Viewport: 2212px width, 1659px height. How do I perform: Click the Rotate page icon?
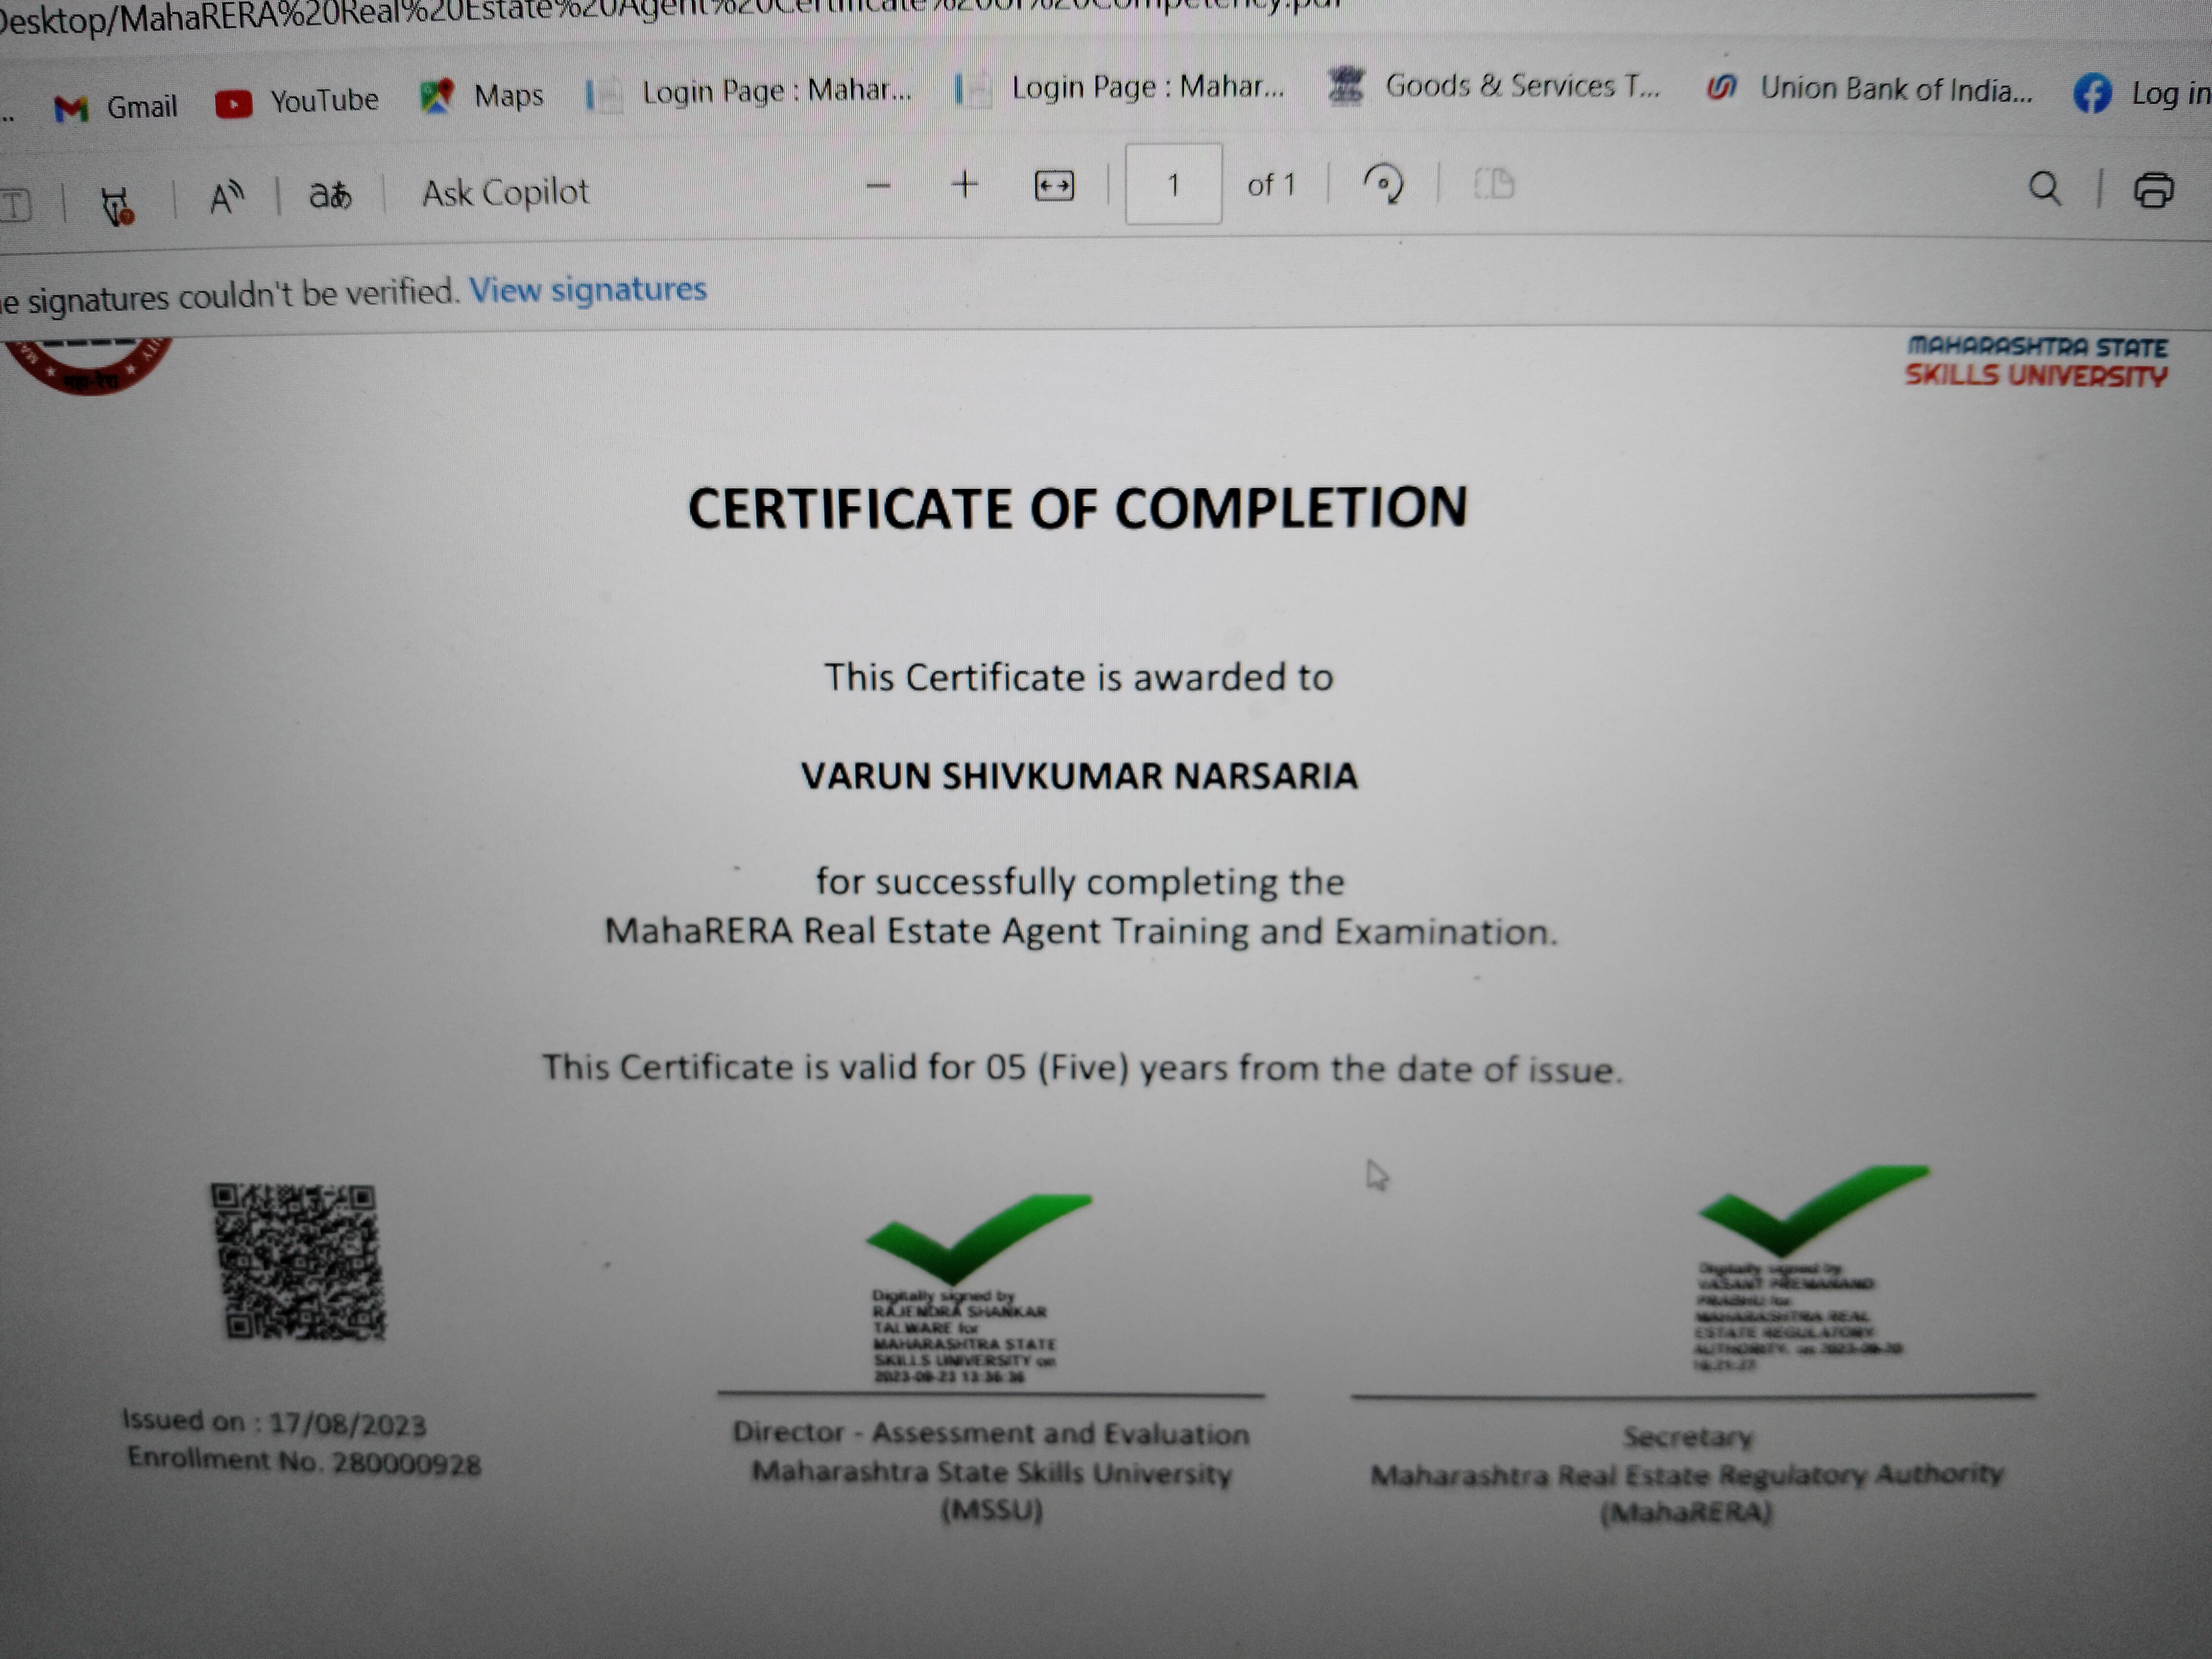point(1384,184)
